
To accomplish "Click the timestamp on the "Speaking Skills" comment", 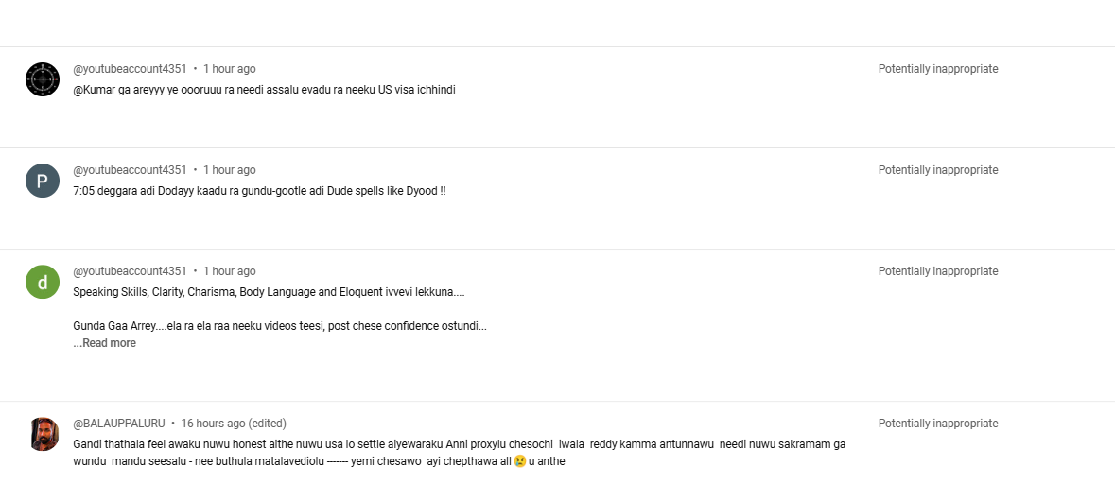I will coord(229,271).
